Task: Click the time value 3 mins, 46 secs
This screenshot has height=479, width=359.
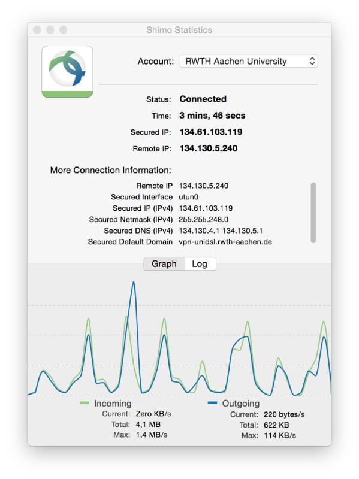Action: click(212, 116)
